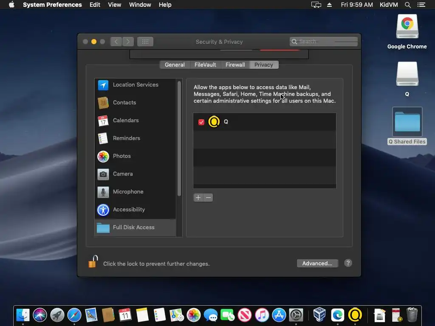
Task: Open System Preferences from the Dock
Action: click(x=296, y=315)
